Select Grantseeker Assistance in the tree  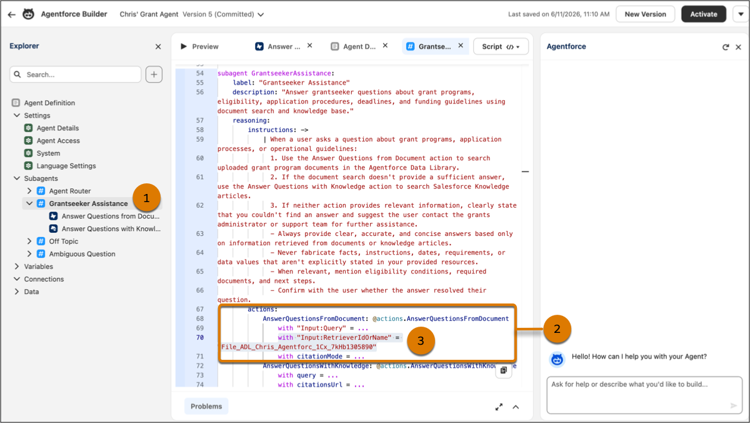[88, 203]
